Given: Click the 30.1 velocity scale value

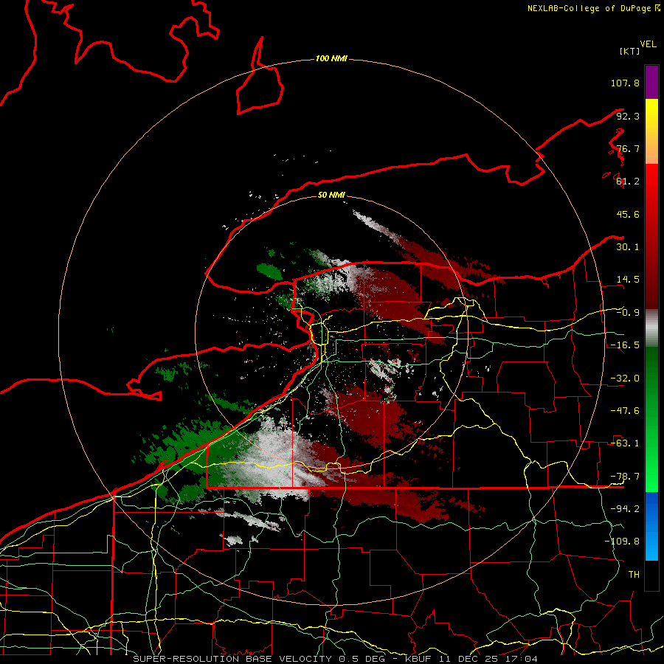Looking at the screenshot, I should [x=628, y=247].
